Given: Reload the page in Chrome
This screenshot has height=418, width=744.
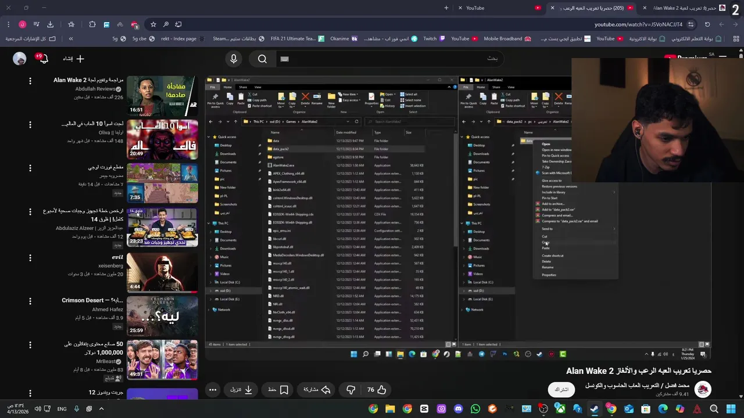Looking at the screenshot, I should pyautogui.click(x=707, y=24).
